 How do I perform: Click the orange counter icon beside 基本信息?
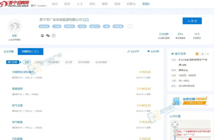click(197, 54)
